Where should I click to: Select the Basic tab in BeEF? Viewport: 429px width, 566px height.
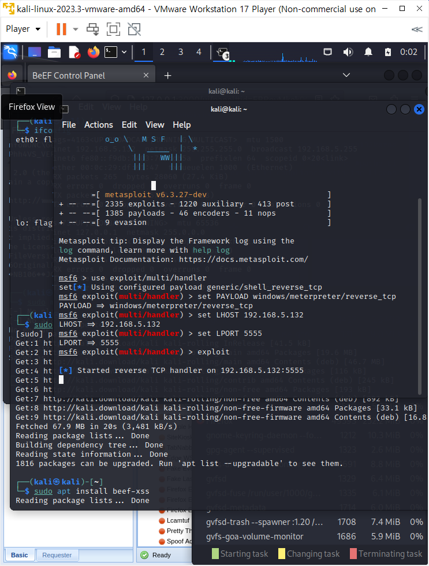[x=20, y=555]
